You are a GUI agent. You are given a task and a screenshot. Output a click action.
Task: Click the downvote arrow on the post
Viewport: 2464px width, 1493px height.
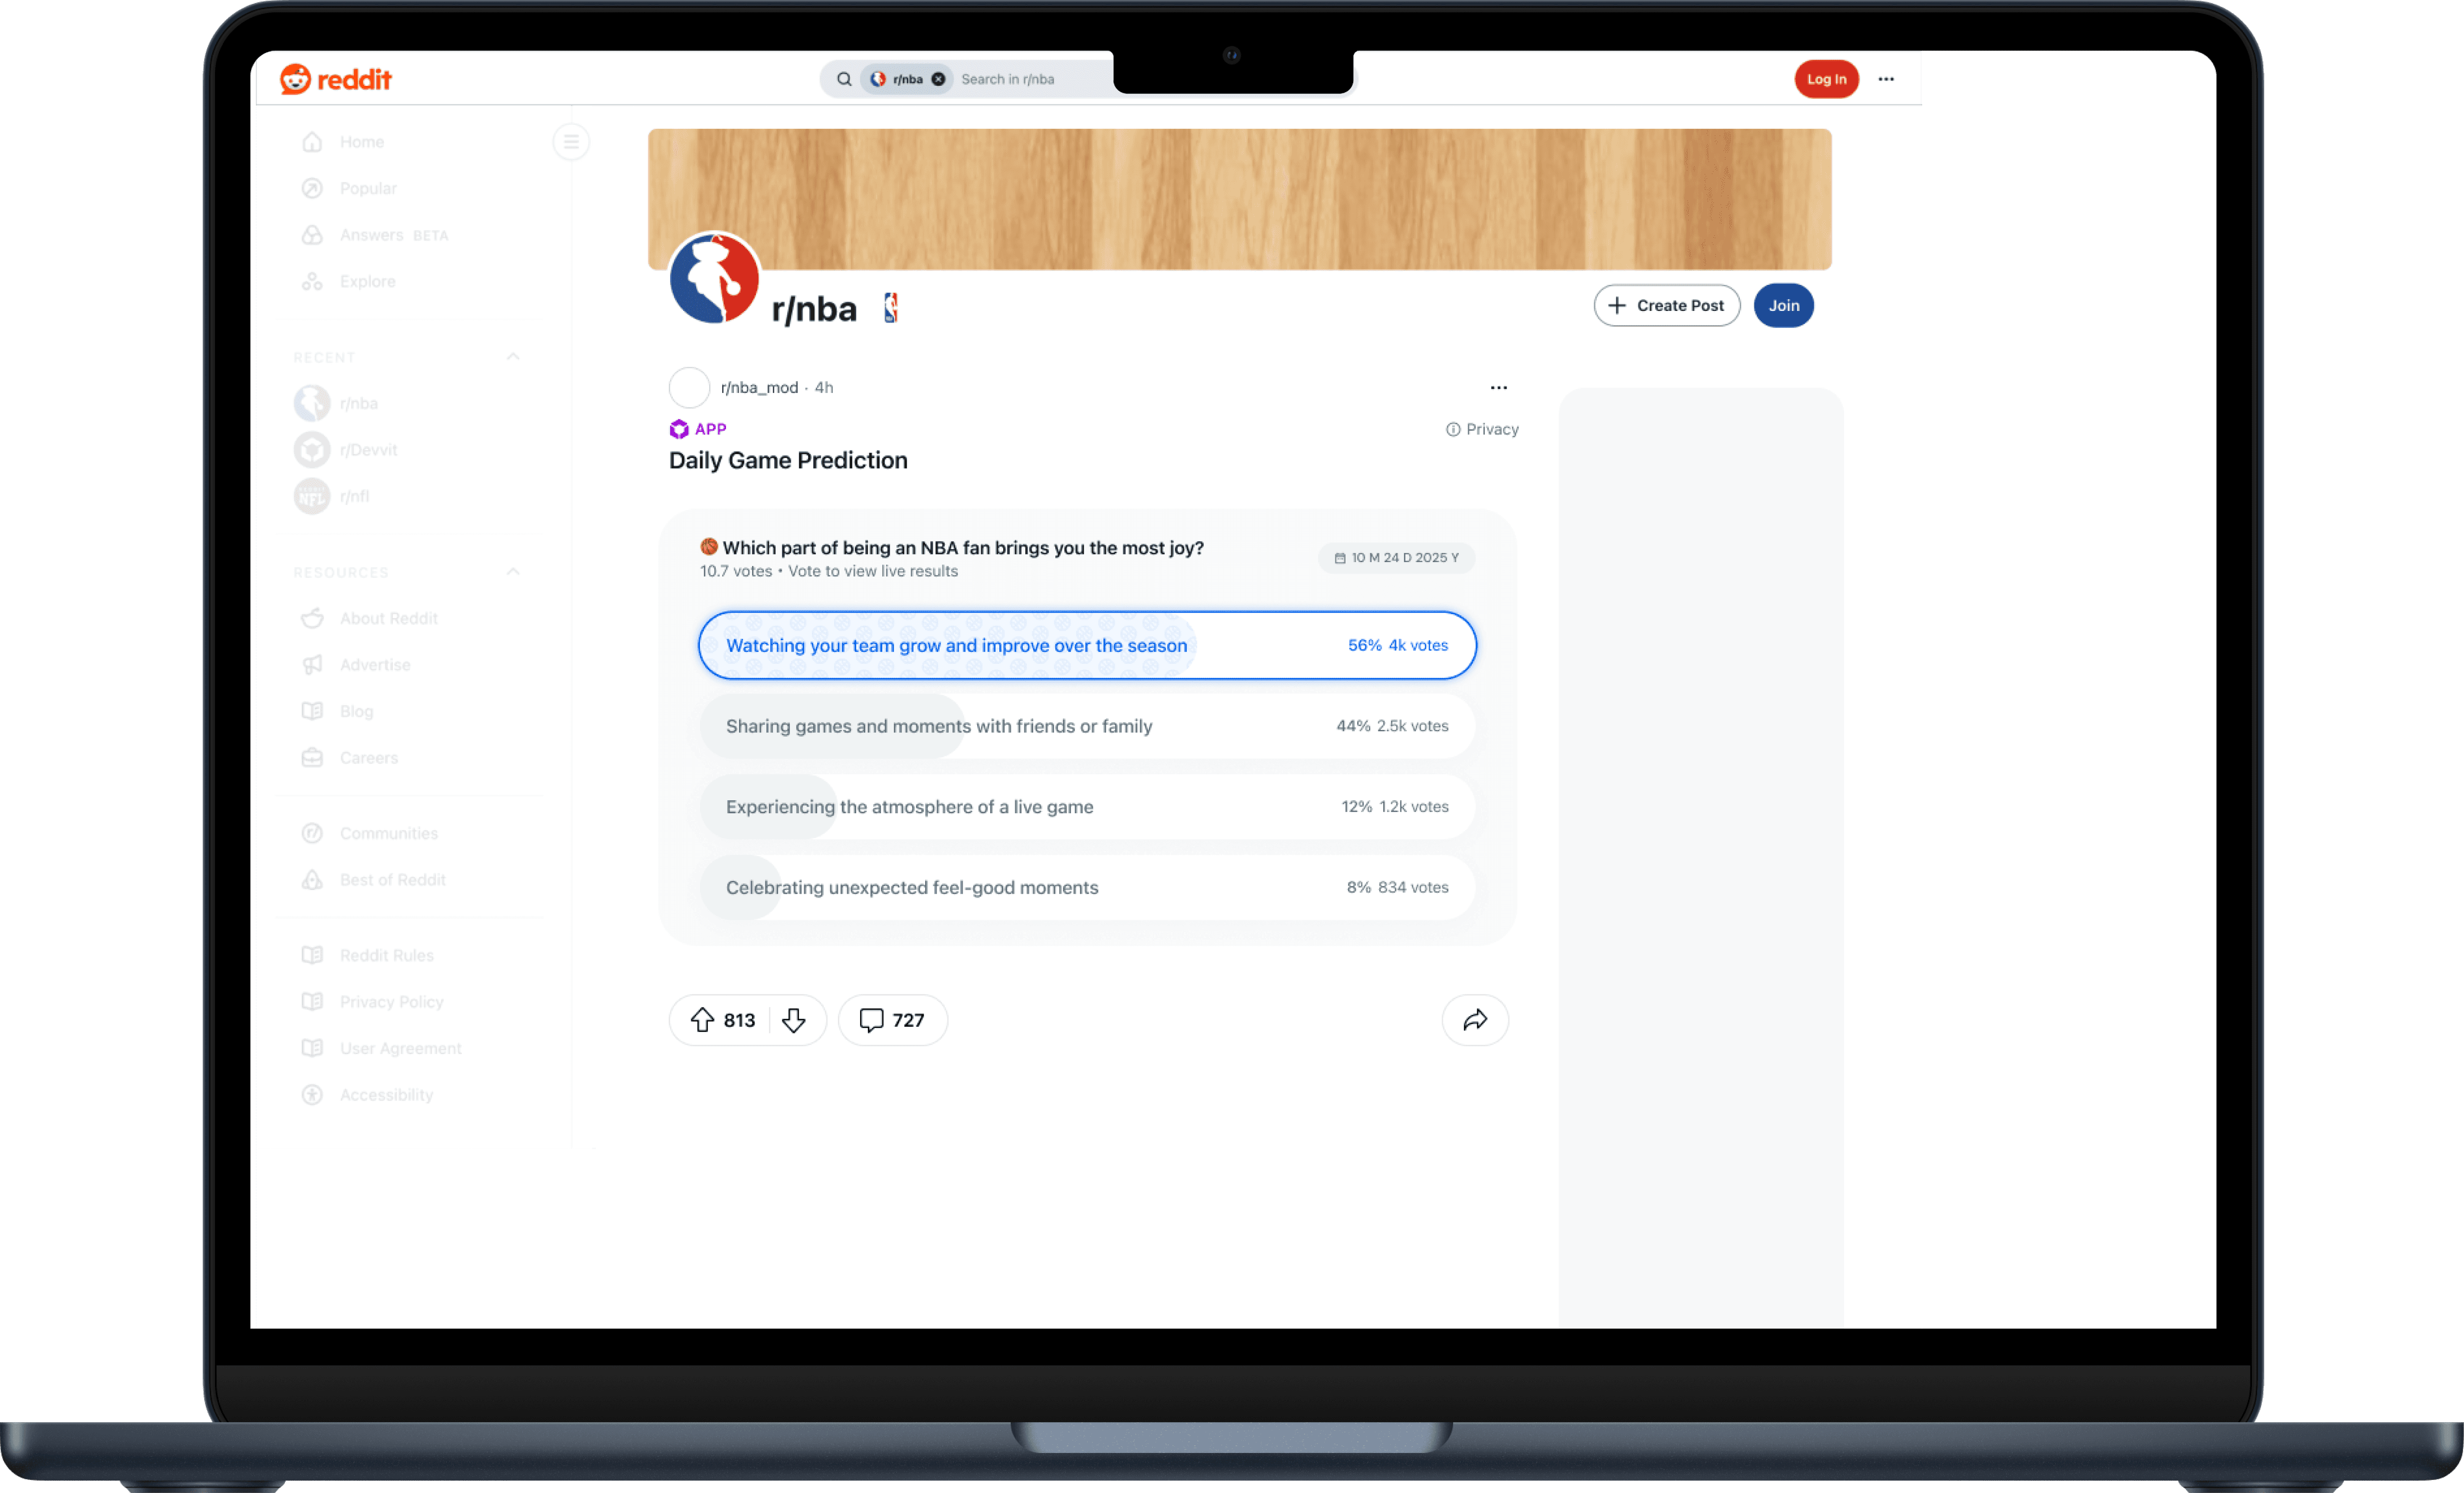(794, 1019)
